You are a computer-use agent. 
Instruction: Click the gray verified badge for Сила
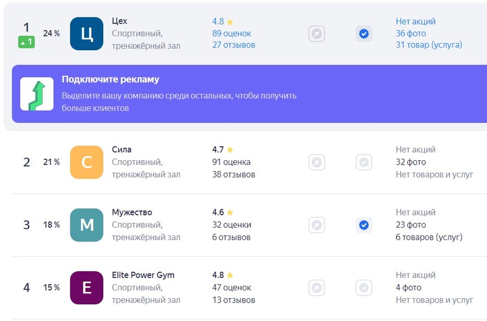(x=364, y=162)
